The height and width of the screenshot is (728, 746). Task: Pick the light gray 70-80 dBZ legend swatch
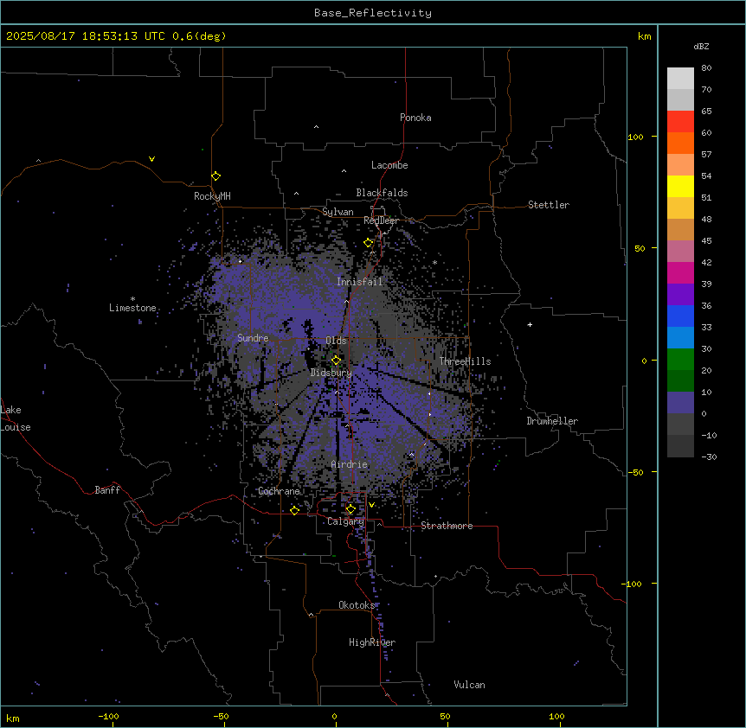[x=680, y=79]
